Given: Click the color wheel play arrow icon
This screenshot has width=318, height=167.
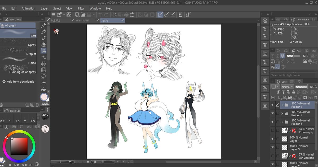Looking at the screenshot, I should point(37,164).
